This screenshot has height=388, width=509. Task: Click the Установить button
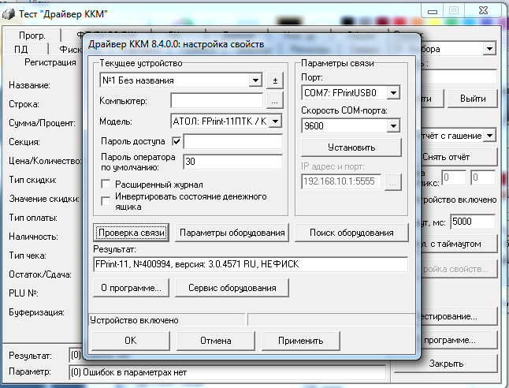(351, 147)
